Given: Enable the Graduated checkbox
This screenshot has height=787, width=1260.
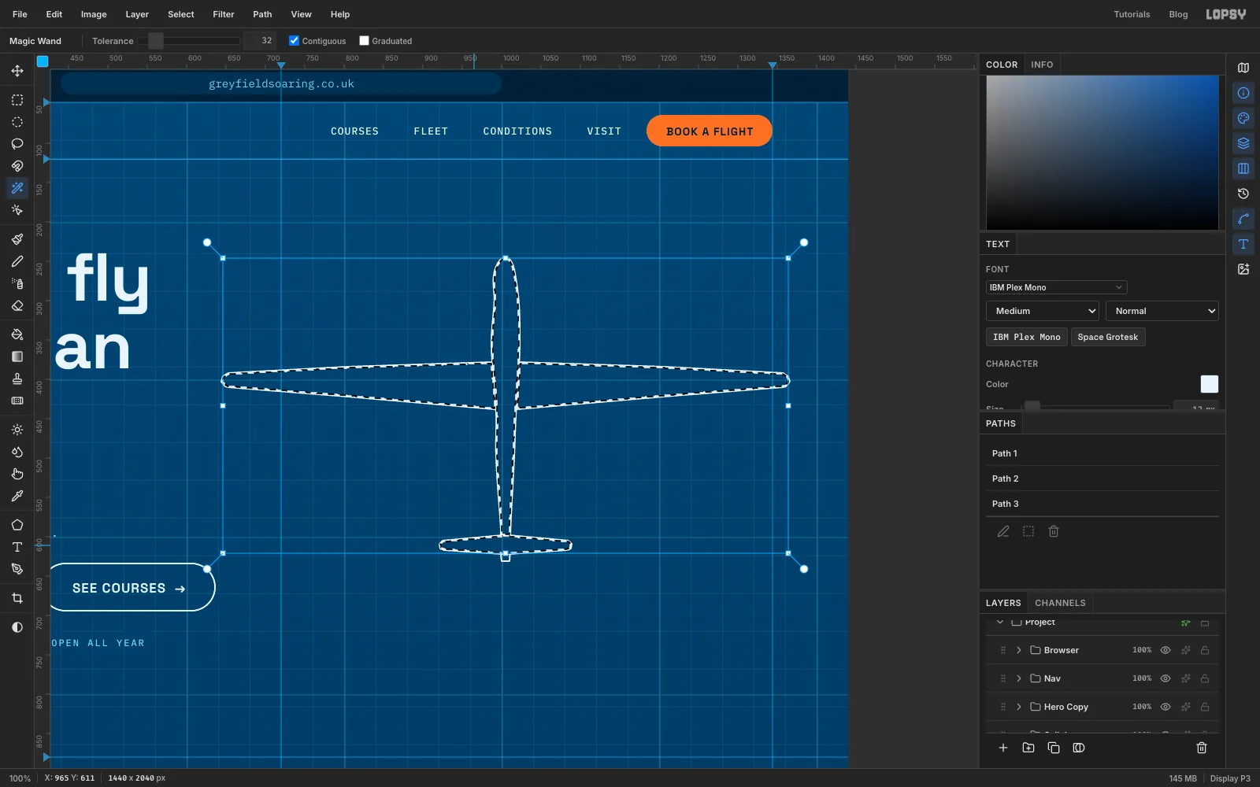Looking at the screenshot, I should point(364,41).
